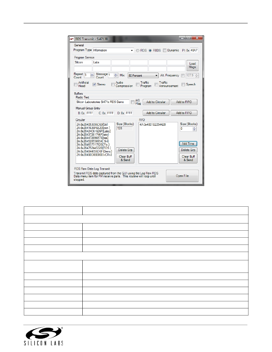This screenshot has height=352, width=272.
Task: Enable the Alt. Frequency checkbox
Action: (183, 76)
